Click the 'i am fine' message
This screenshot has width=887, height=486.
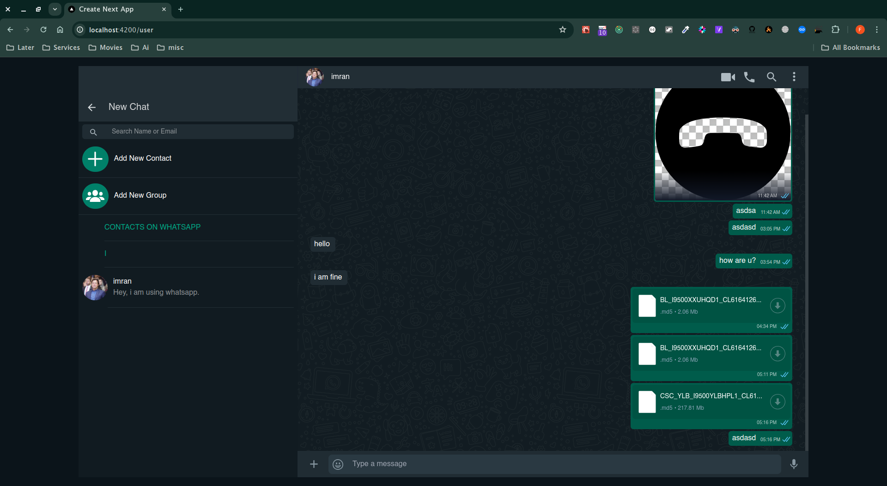pyautogui.click(x=328, y=277)
